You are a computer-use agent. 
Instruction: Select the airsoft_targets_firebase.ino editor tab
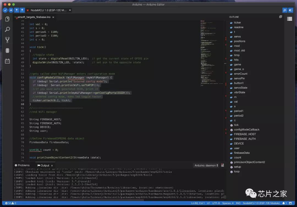[34, 17]
